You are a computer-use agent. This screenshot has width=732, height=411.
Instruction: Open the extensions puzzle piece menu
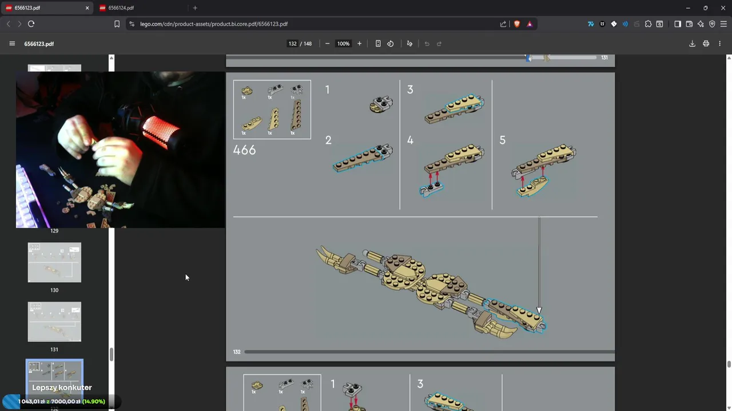(x=648, y=24)
